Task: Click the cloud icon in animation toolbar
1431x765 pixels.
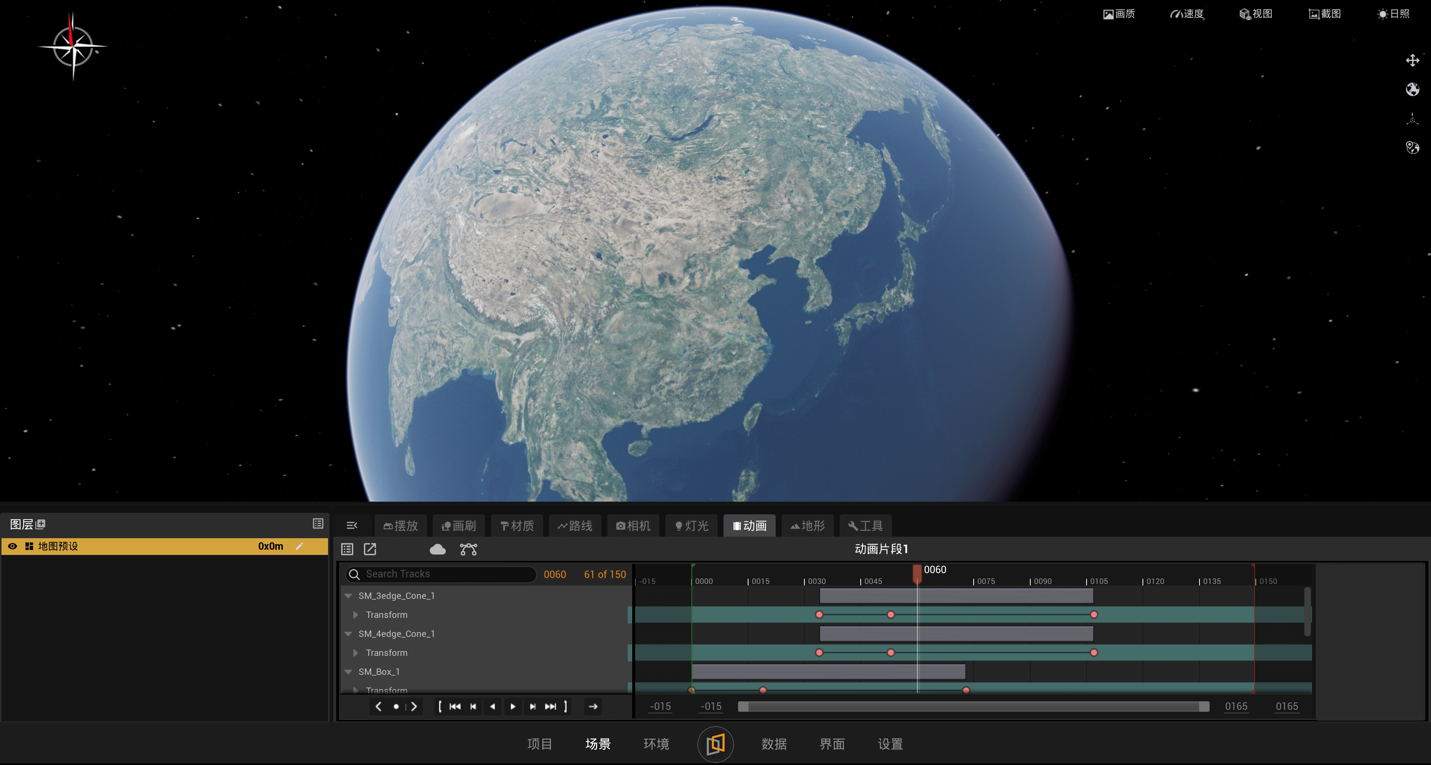Action: [437, 549]
